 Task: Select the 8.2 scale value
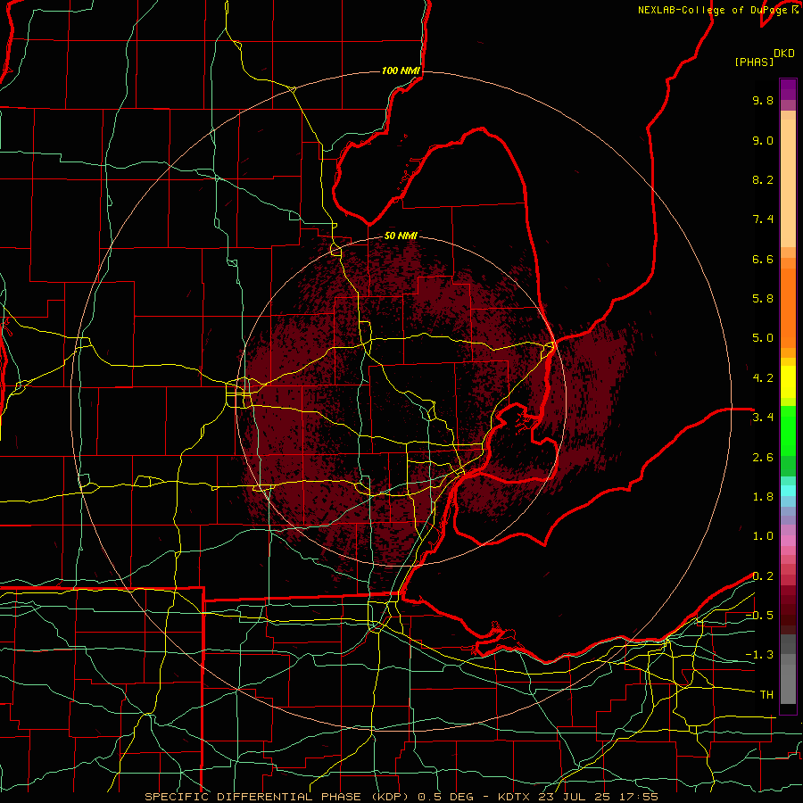point(763,179)
